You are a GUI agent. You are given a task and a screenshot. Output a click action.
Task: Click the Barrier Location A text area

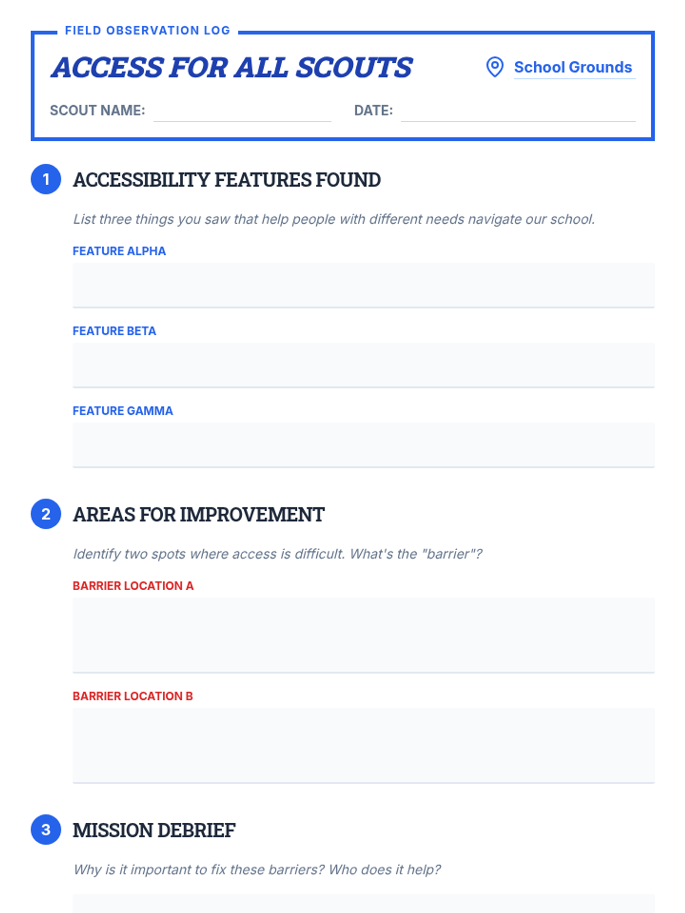coord(363,635)
